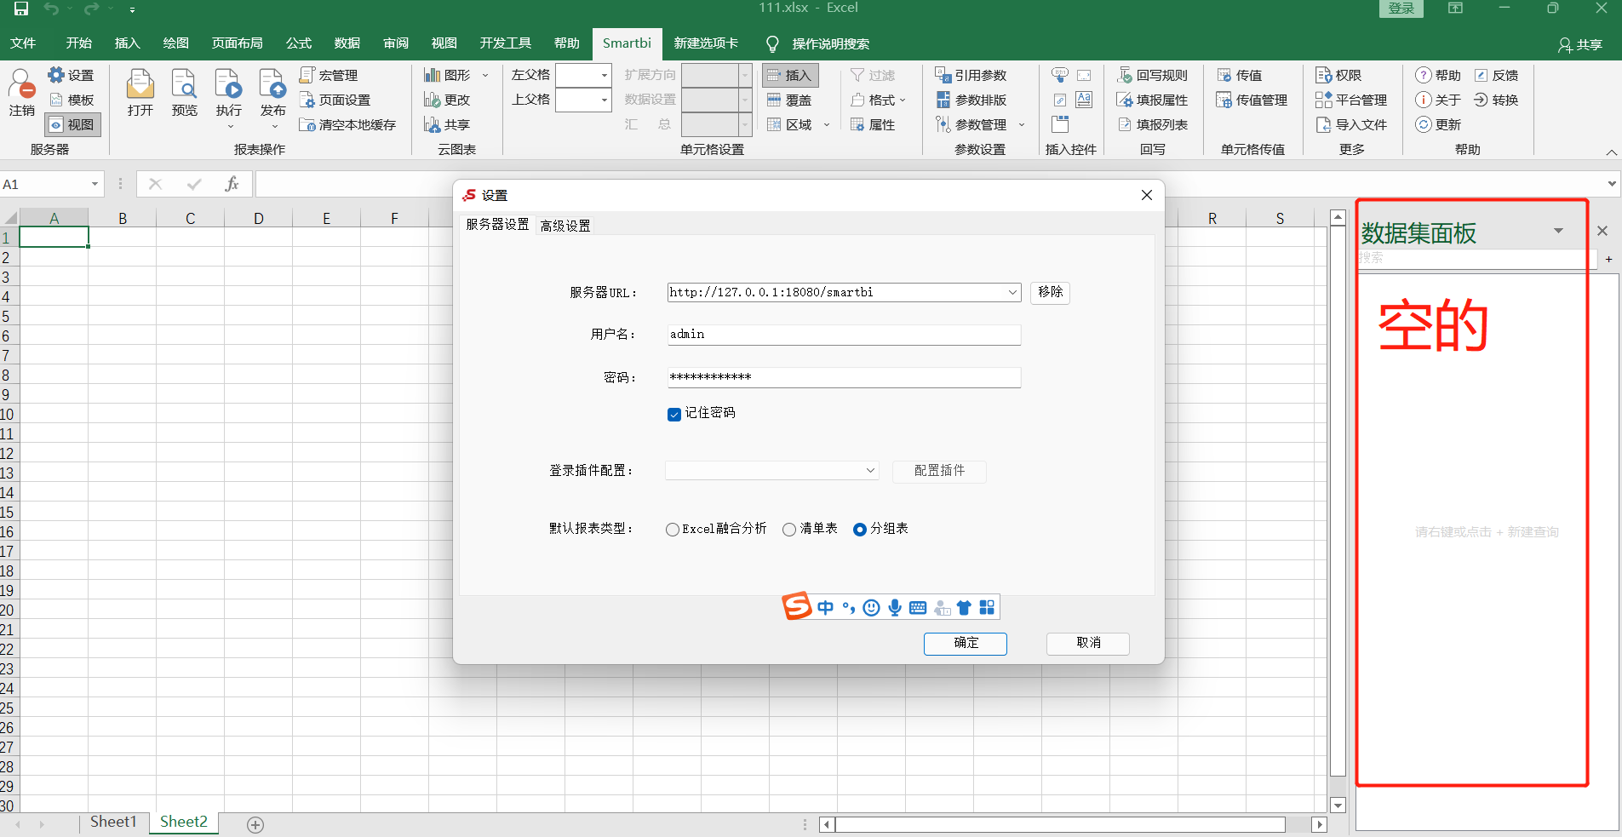Viewport: 1622px width, 837px height.
Task: Click 导入文件 import file
Action: coord(1351,124)
